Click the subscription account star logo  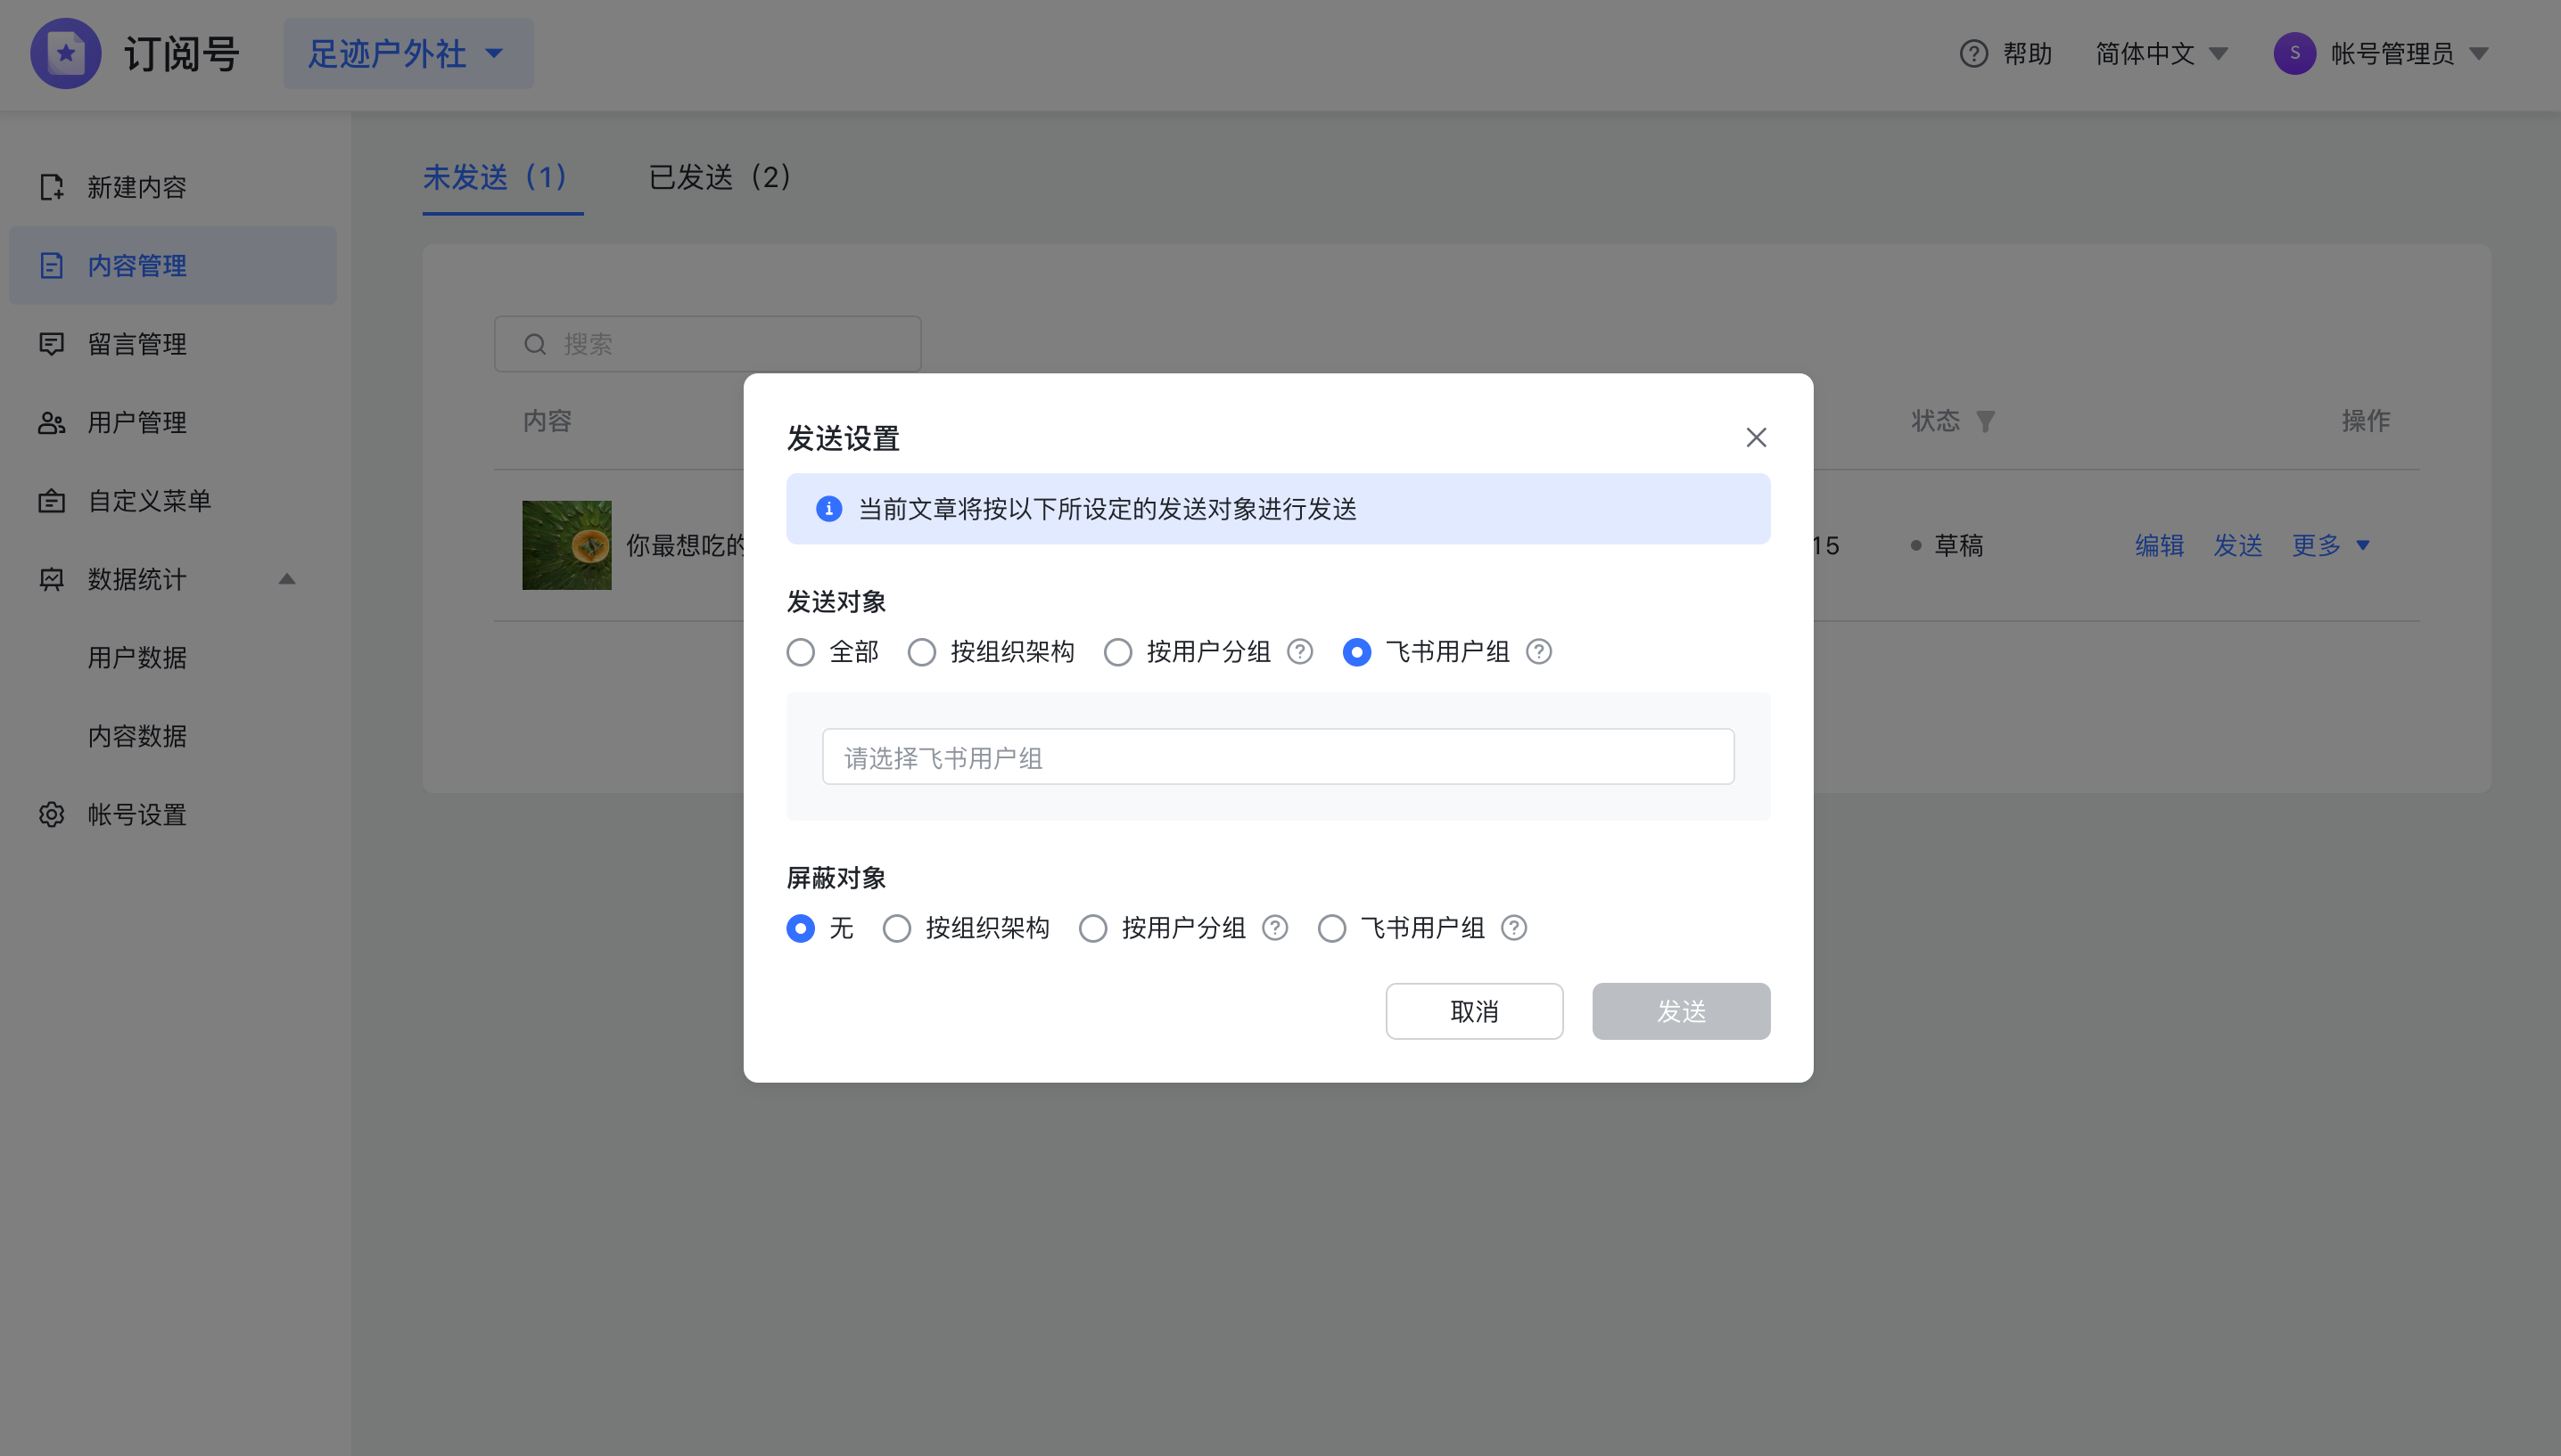[x=66, y=53]
